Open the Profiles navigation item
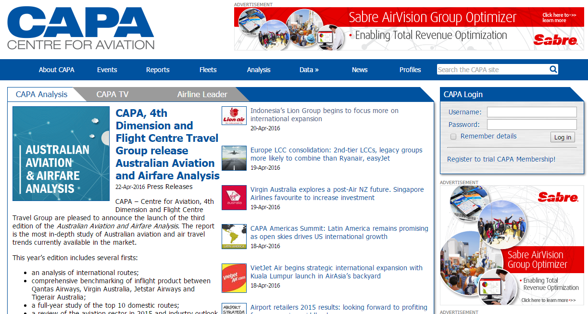Image resolution: width=588 pixels, height=314 pixels. 410,70
